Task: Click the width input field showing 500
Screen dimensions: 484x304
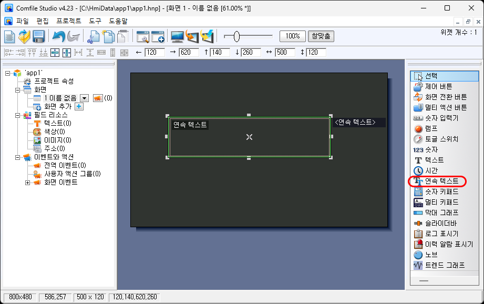Action: click(x=286, y=52)
